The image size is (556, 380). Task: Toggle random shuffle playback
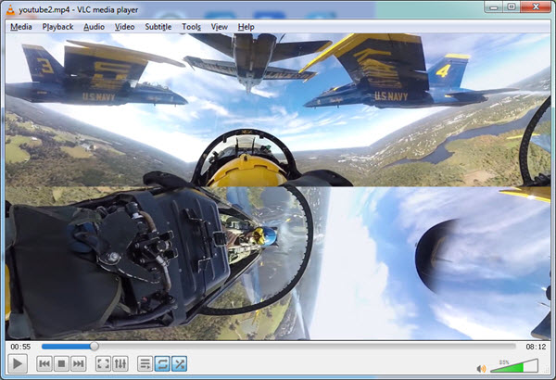(180, 364)
